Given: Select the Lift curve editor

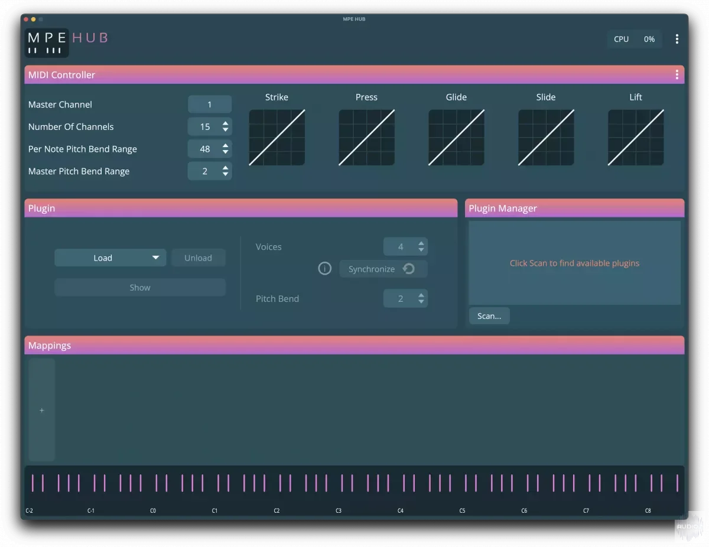Looking at the screenshot, I should click(636, 137).
